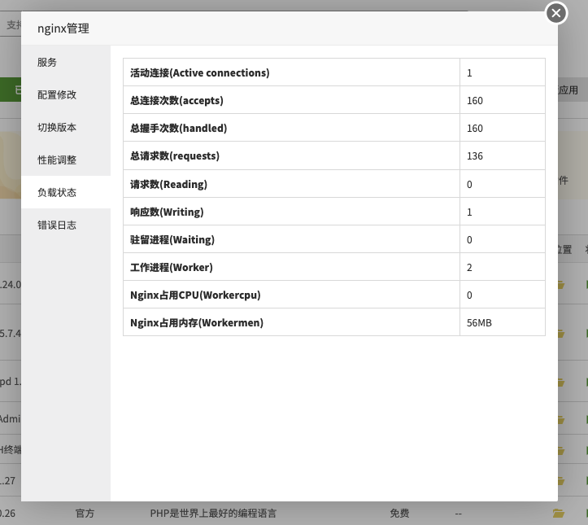
Task: Click the 56MB memory value
Action: pyautogui.click(x=479, y=322)
